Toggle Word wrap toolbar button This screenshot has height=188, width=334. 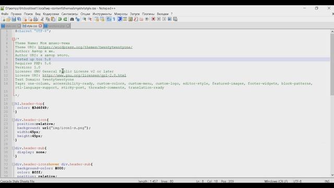click(109, 19)
